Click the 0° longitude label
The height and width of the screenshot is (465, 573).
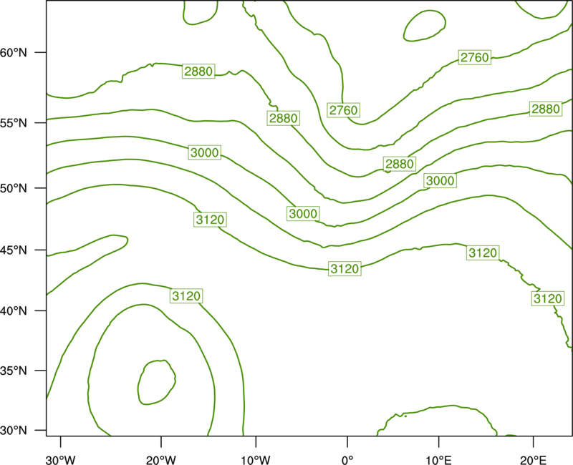click(x=347, y=460)
